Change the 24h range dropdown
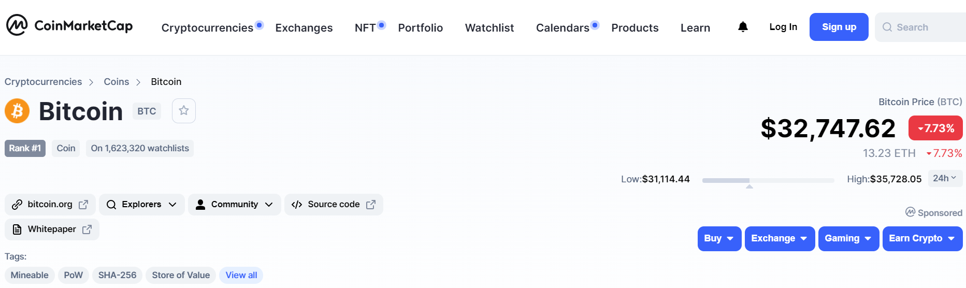The image size is (966, 288). point(945,178)
